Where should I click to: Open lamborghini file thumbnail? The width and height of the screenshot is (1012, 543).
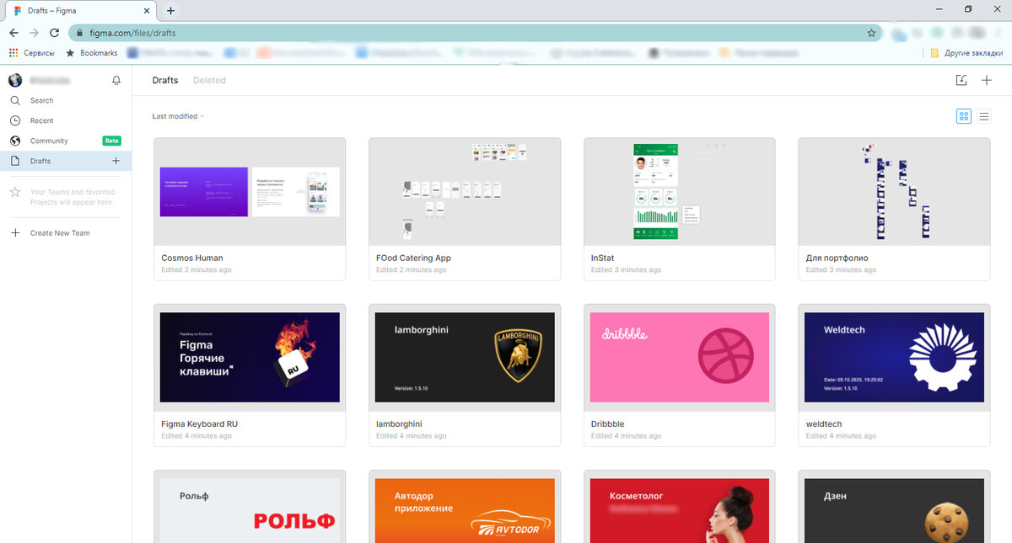(465, 358)
